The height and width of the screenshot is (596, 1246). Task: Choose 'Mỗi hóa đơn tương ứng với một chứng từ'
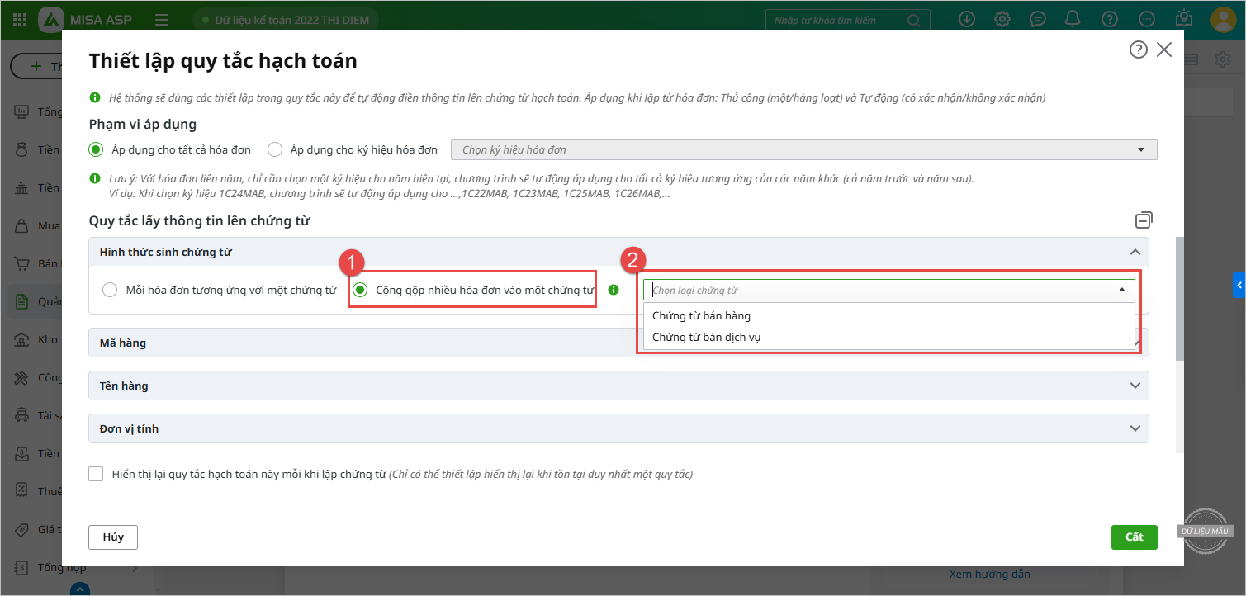110,290
